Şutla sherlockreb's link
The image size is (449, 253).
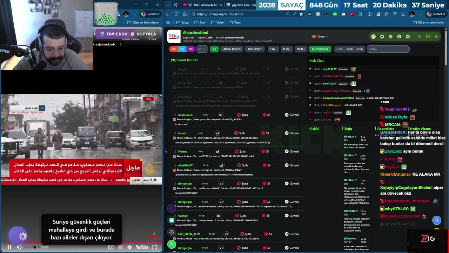click(x=242, y=115)
